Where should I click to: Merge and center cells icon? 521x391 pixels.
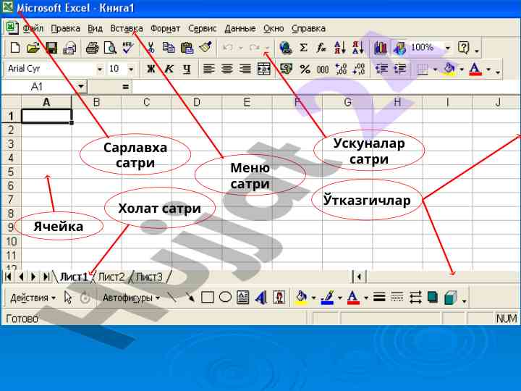[264, 70]
